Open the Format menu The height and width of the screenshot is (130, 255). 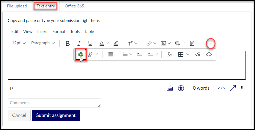(x=59, y=31)
